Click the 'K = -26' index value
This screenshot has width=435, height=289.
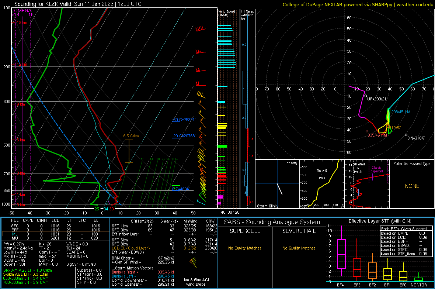[x=45, y=244]
